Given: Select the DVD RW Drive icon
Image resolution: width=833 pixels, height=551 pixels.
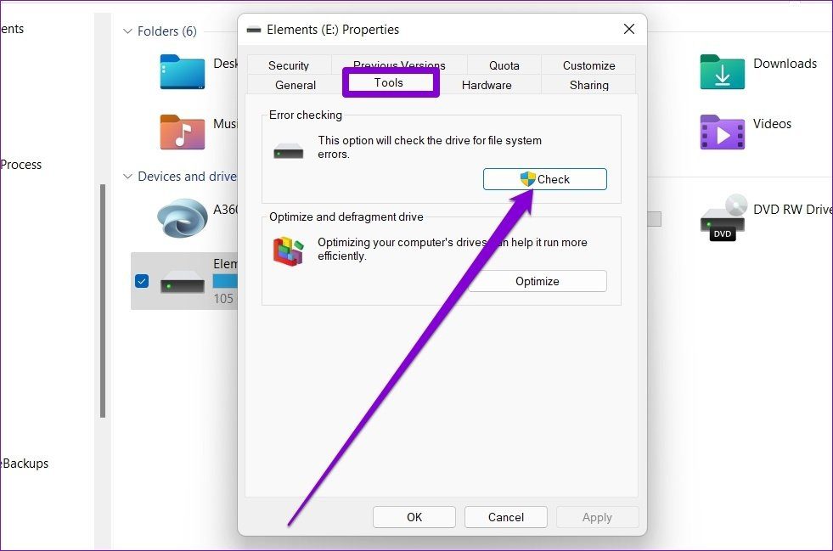Looking at the screenshot, I should 723,218.
